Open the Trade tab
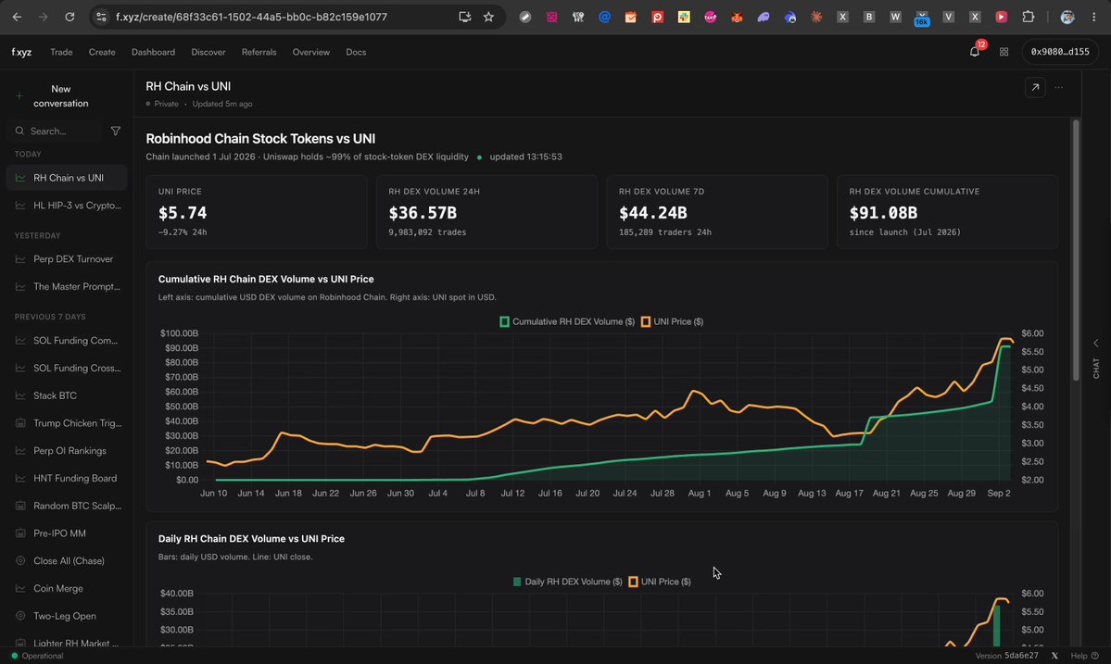The image size is (1111, 664). tap(61, 52)
